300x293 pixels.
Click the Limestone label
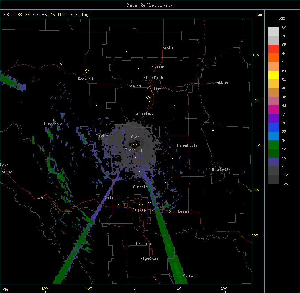point(53,124)
